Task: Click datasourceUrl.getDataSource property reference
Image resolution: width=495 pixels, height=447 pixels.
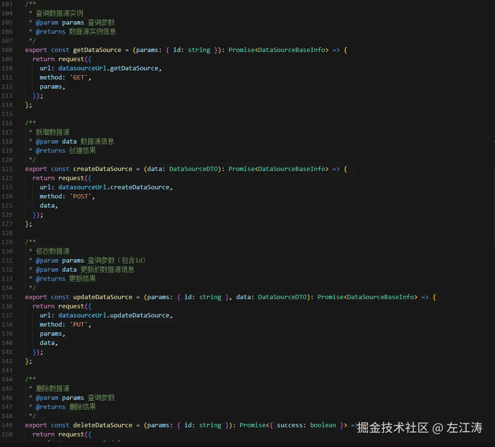Action: [108, 68]
